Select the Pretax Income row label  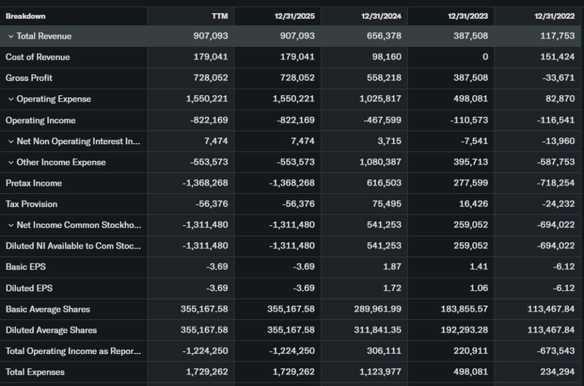(x=34, y=183)
